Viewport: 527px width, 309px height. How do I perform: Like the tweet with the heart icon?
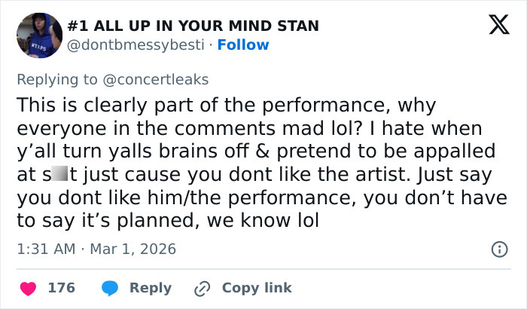[28, 288]
